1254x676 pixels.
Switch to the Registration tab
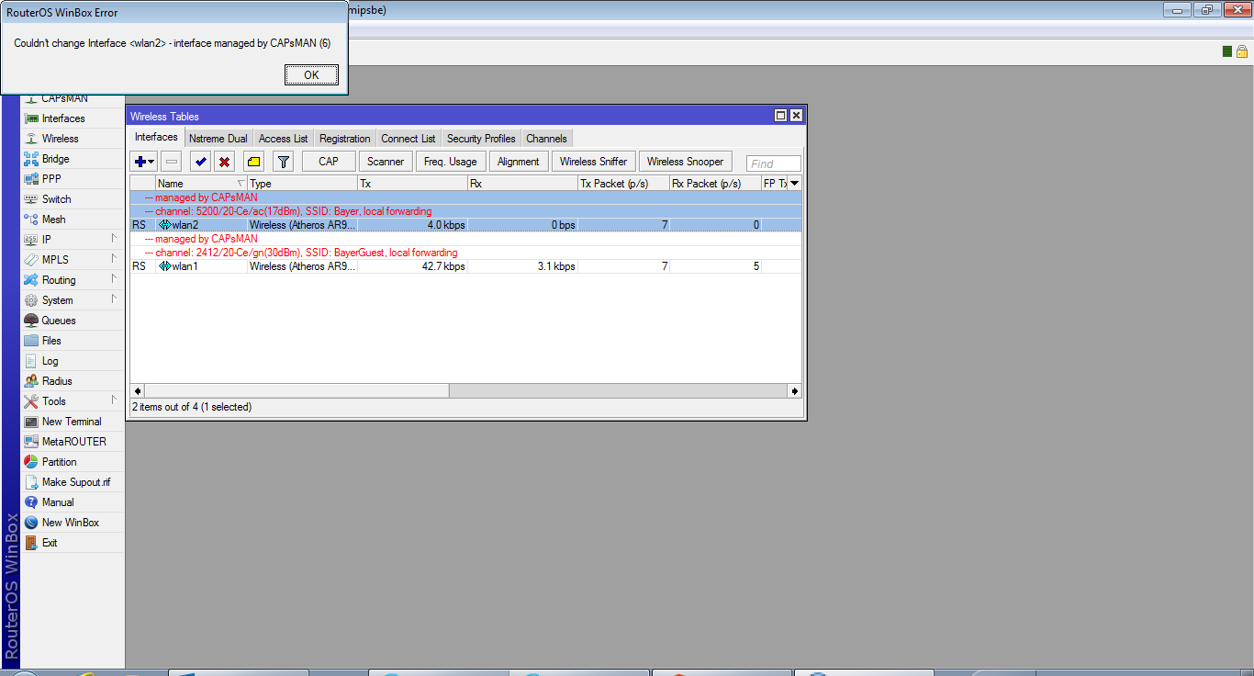[x=344, y=139]
